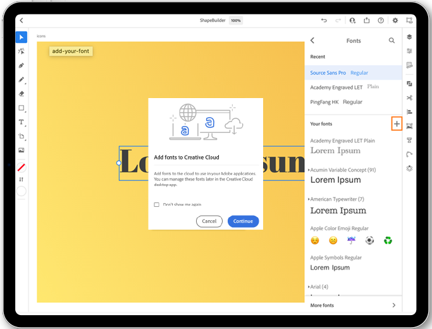The image size is (432, 329).
Task: Choose Academy Engraved LET Plain recent font
Action: coord(353,87)
